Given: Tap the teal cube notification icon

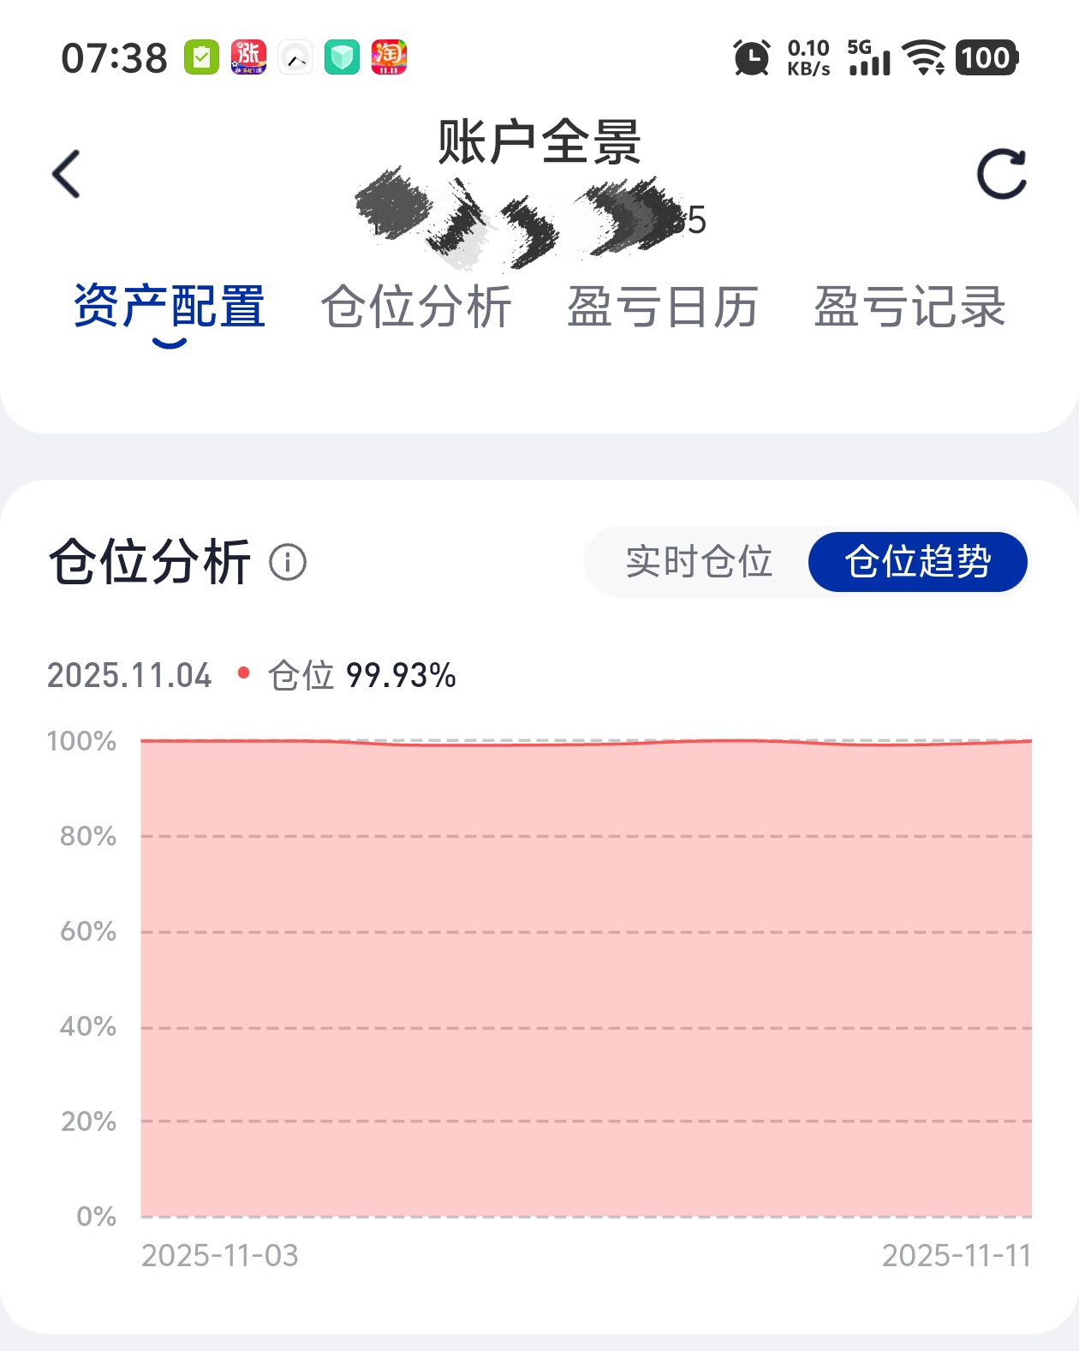Looking at the screenshot, I should pyautogui.click(x=342, y=58).
